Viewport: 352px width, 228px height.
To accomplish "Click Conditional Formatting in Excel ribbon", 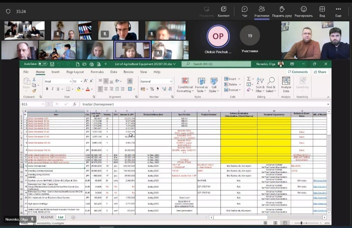I will (x=185, y=85).
